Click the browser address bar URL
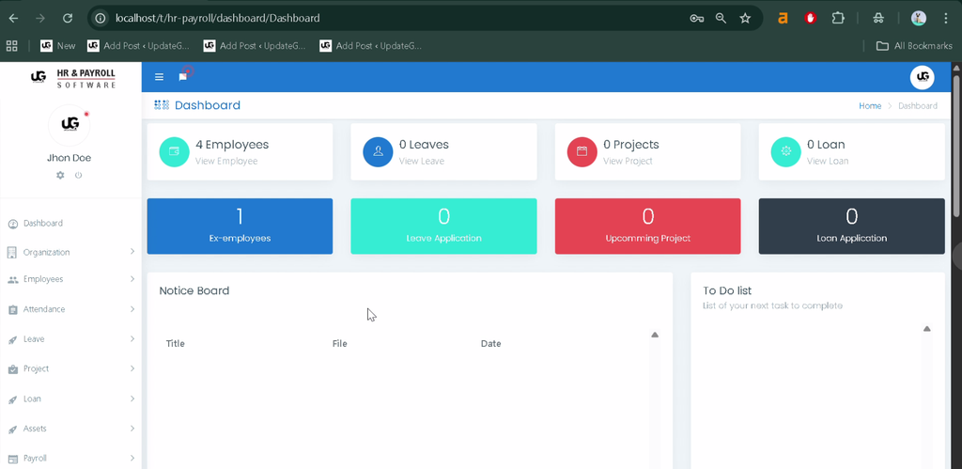 tap(218, 19)
